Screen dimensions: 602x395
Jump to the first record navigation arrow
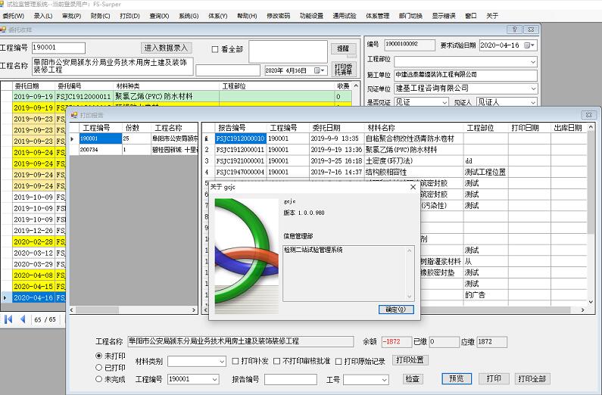pos(8,319)
